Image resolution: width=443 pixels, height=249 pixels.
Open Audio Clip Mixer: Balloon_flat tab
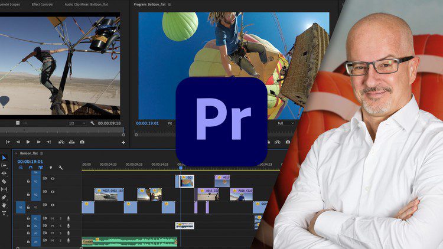tap(86, 5)
